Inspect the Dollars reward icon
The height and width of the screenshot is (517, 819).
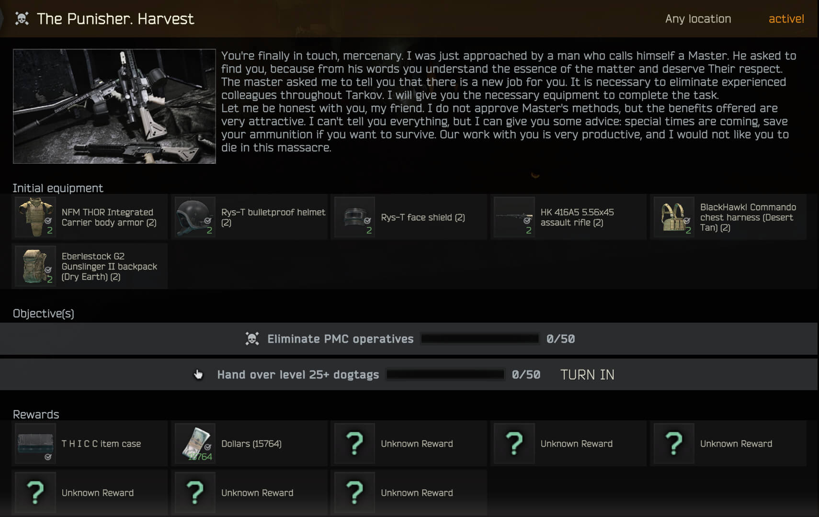pos(195,443)
